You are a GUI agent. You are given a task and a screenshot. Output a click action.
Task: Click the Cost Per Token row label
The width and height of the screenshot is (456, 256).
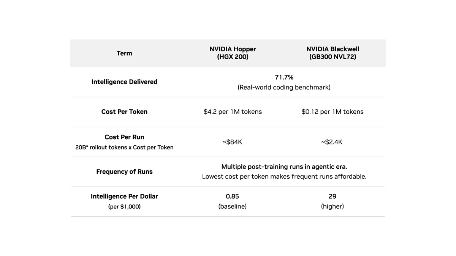click(124, 112)
